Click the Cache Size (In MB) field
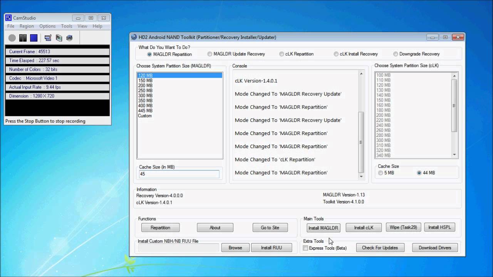 179,174
